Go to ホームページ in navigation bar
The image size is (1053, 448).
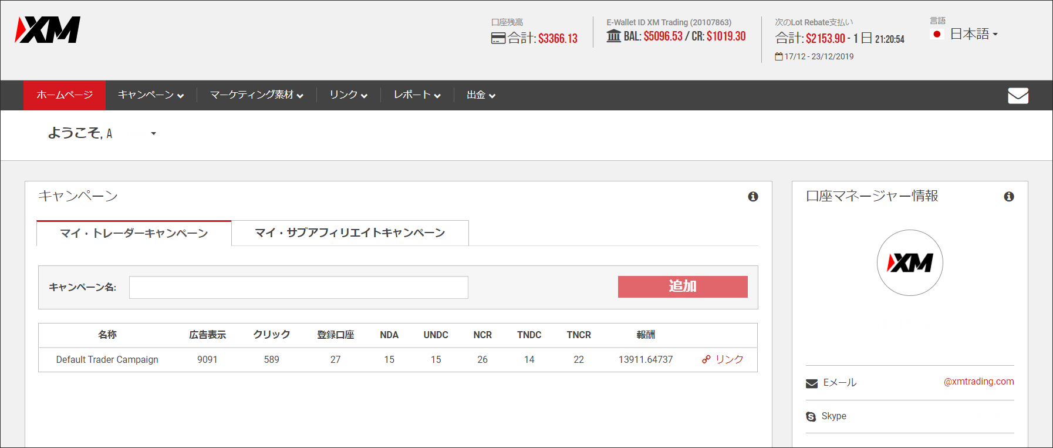[65, 95]
